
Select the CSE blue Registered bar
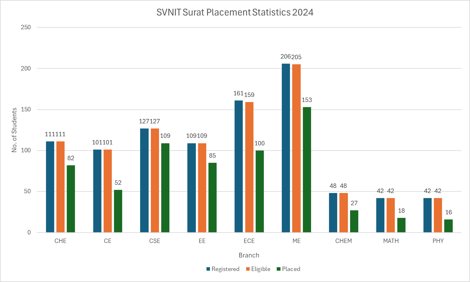click(144, 180)
